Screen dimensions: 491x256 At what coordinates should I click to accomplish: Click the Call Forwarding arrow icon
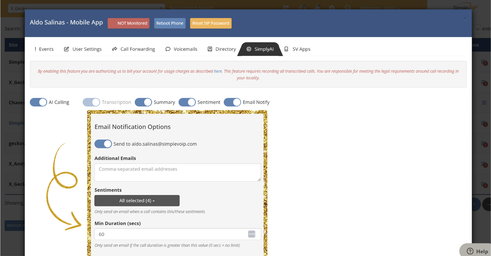pos(114,49)
